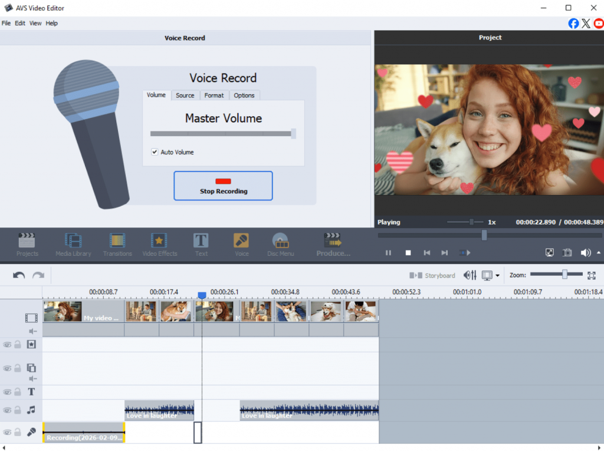Click the Storyboard view button
The width and height of the screenshot is (604, 452).
point(432,275)
